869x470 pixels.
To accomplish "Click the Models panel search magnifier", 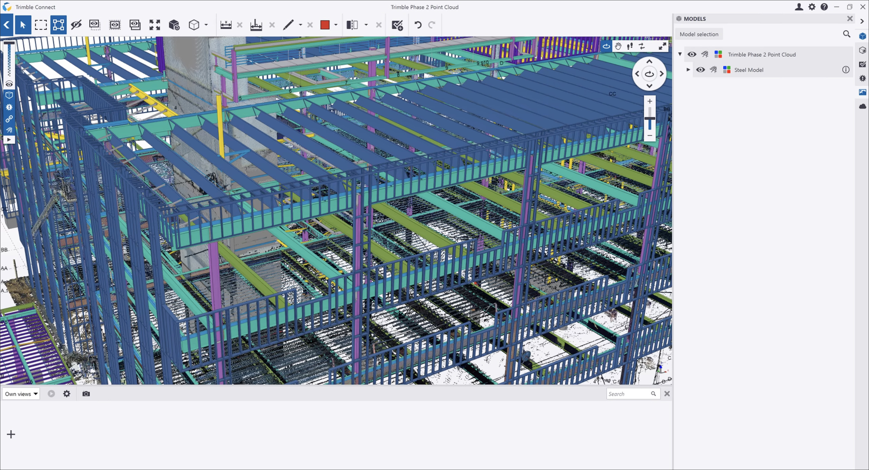I will (x=846, y=34).
